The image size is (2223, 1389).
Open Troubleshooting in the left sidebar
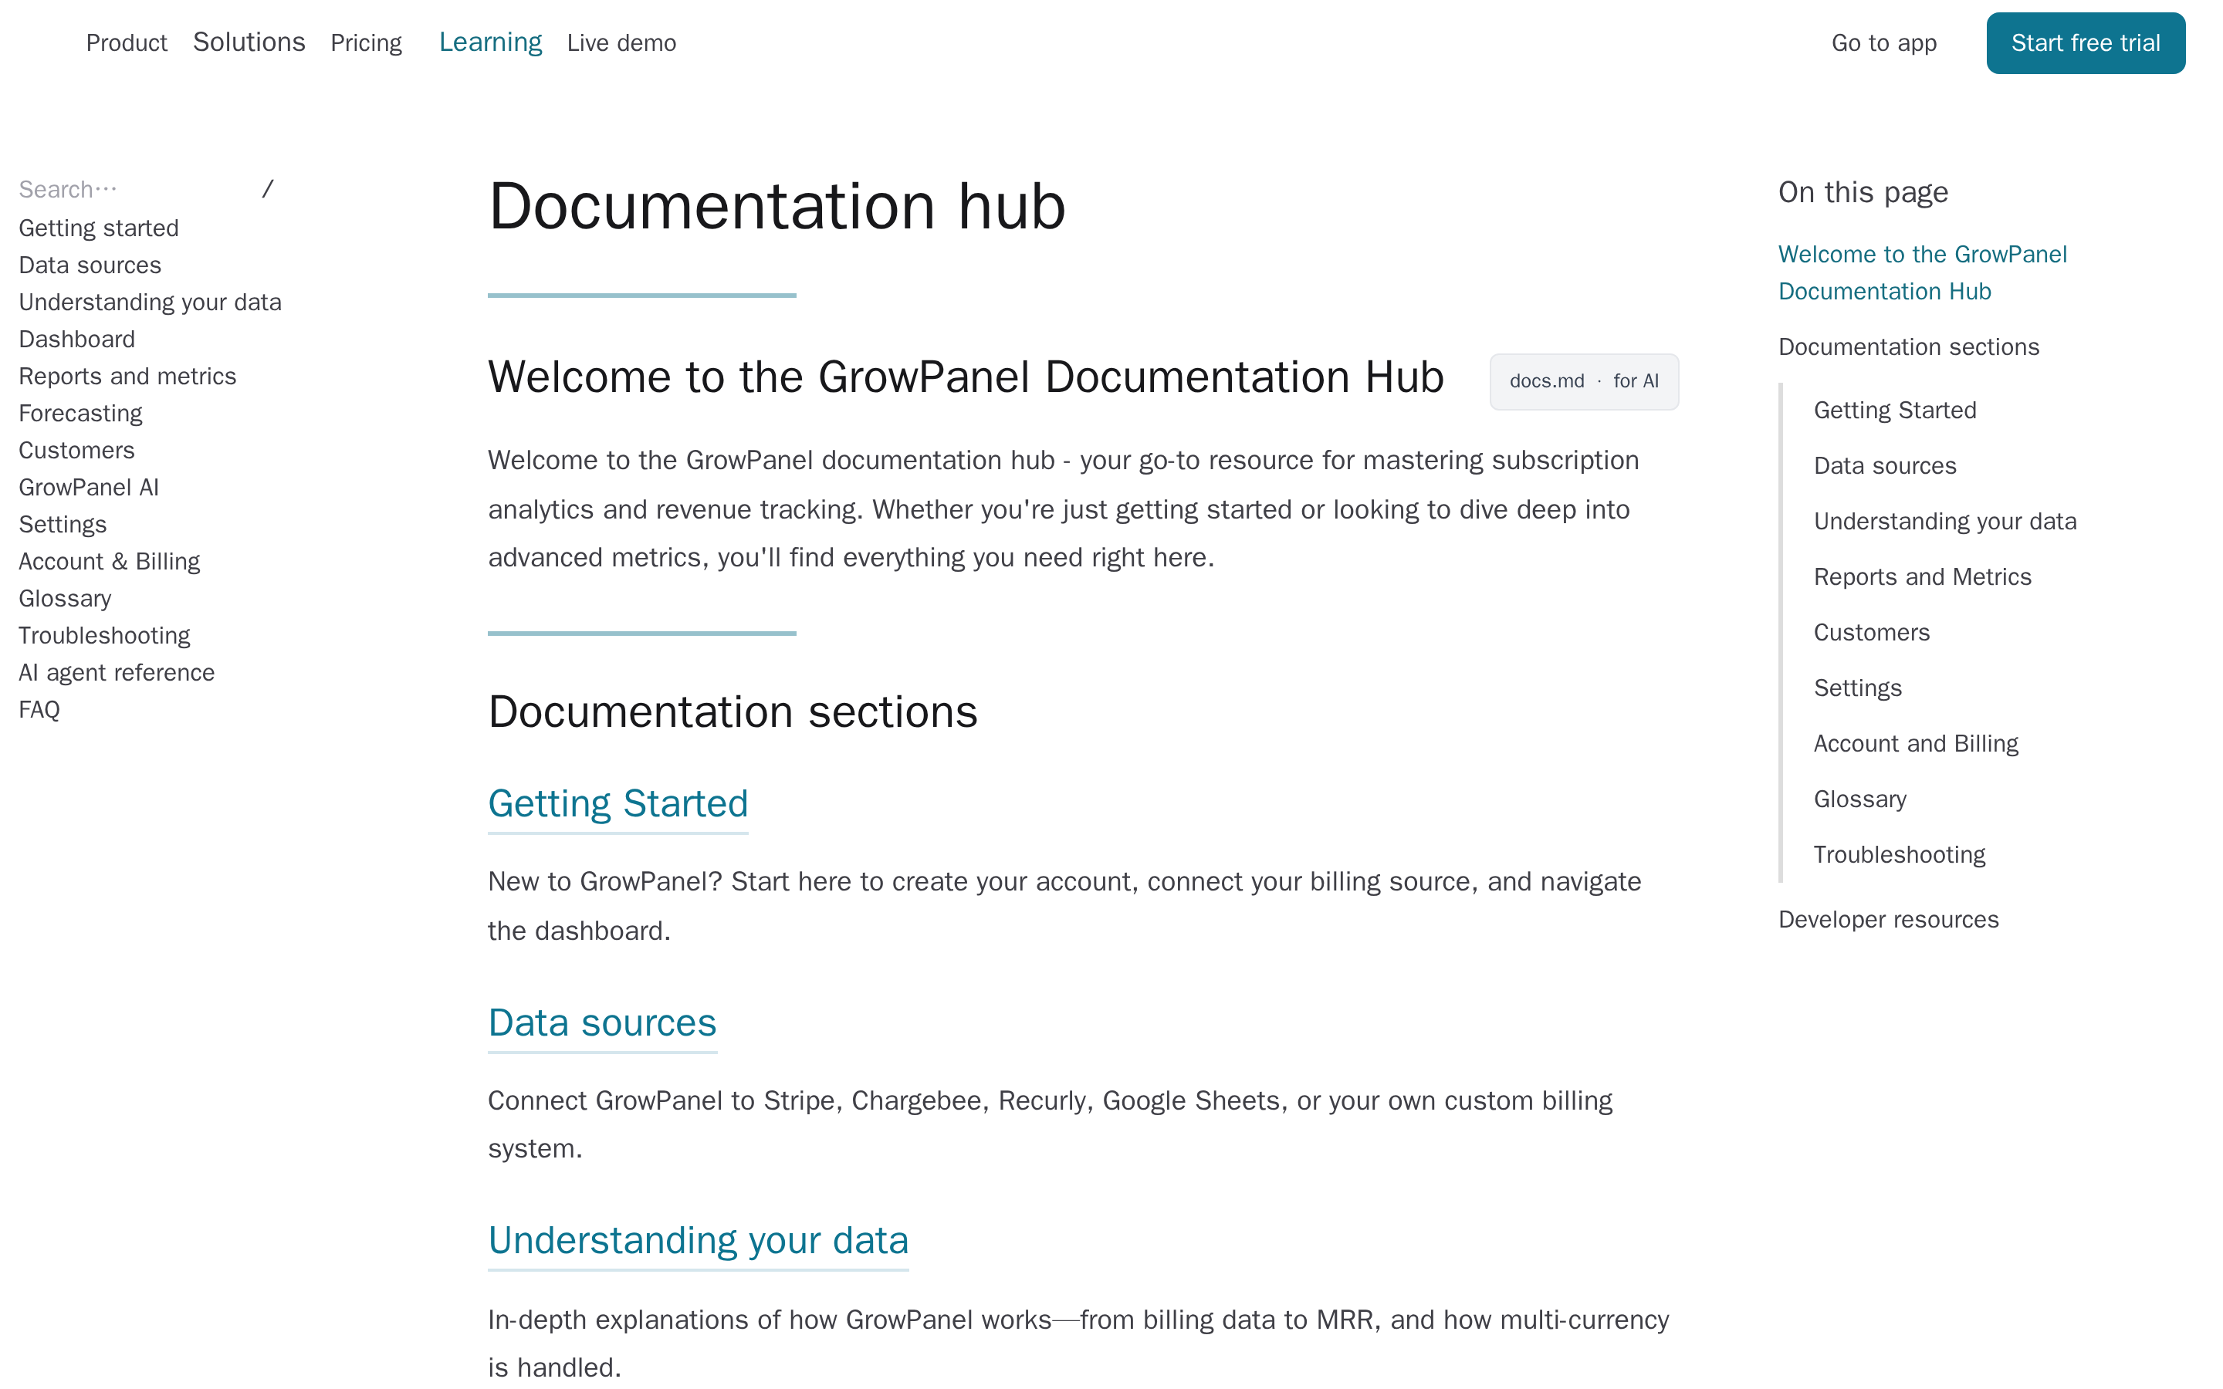tap(105, 636)
